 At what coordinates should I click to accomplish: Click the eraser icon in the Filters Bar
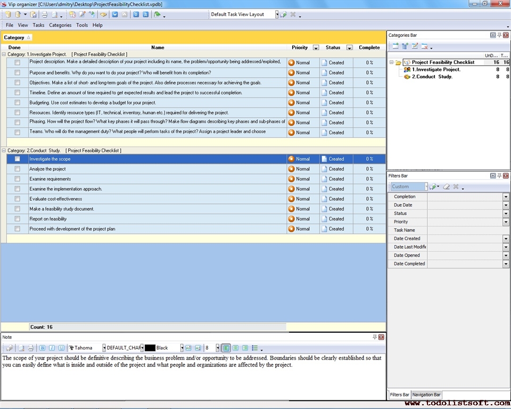coord(447,186)
